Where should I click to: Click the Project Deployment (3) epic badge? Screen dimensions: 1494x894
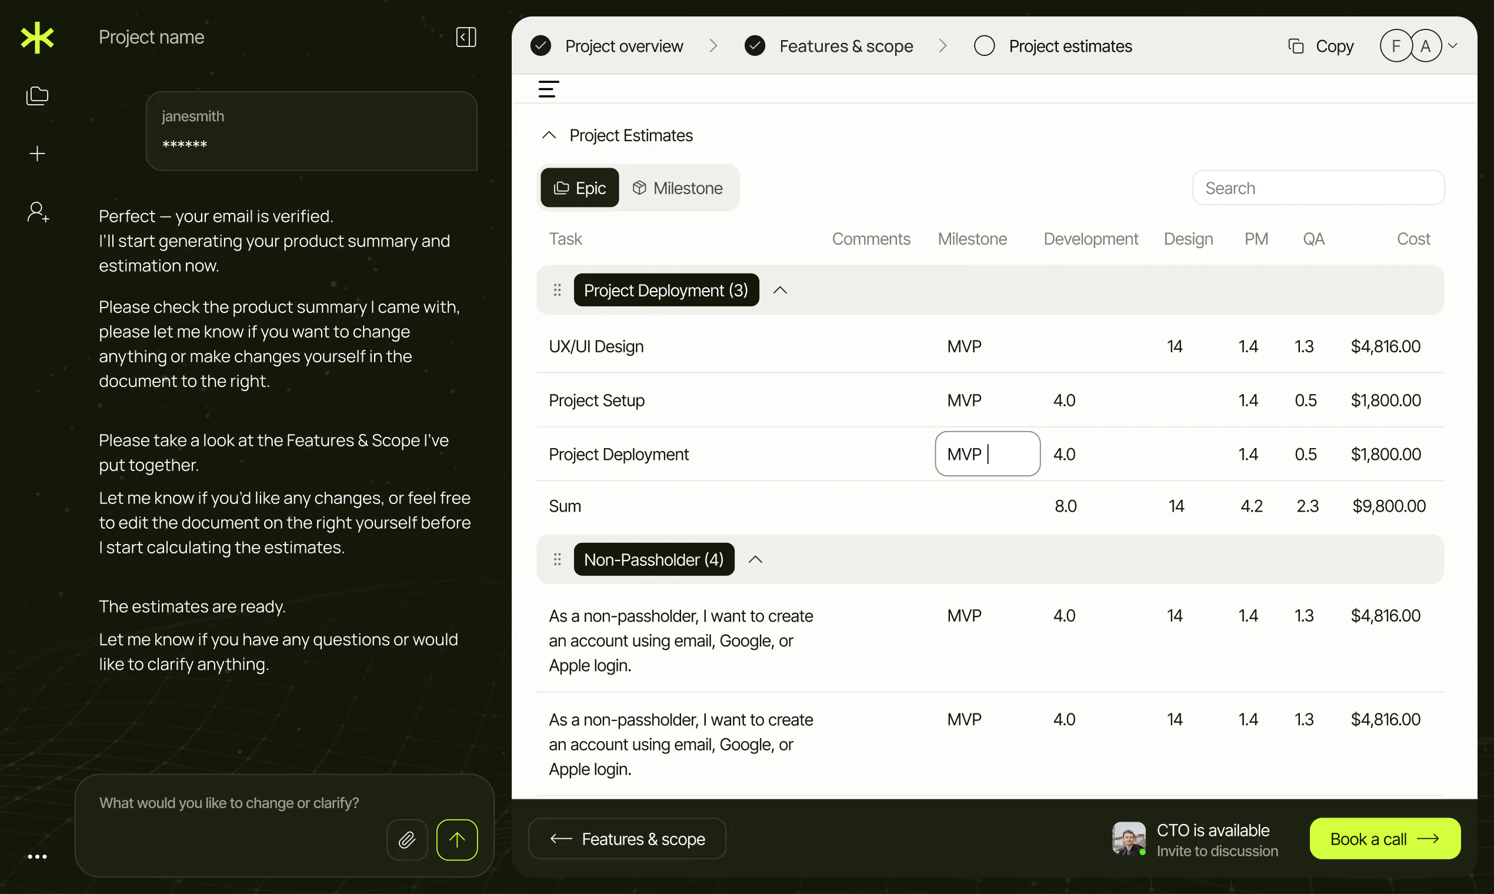(666, 291)
